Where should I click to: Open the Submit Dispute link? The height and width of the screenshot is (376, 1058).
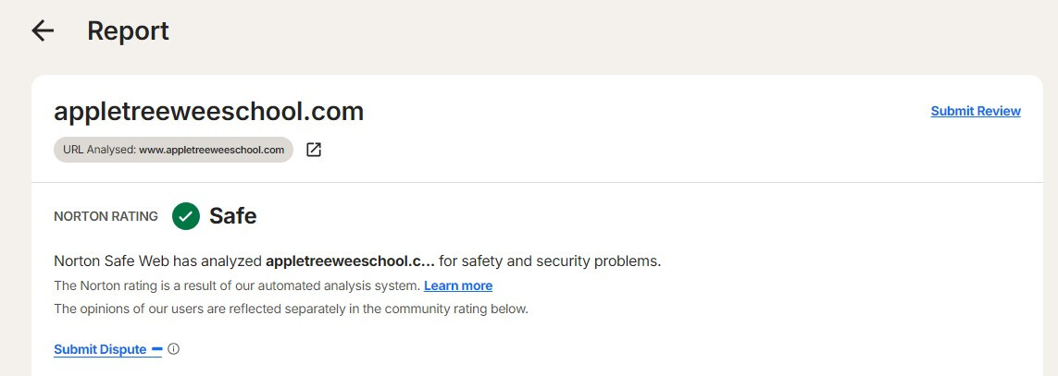100,349
